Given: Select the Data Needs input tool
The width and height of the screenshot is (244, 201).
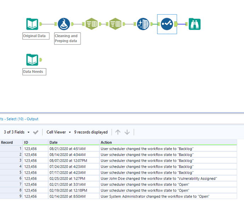Looking at the screenshot, I should (32, 60).
